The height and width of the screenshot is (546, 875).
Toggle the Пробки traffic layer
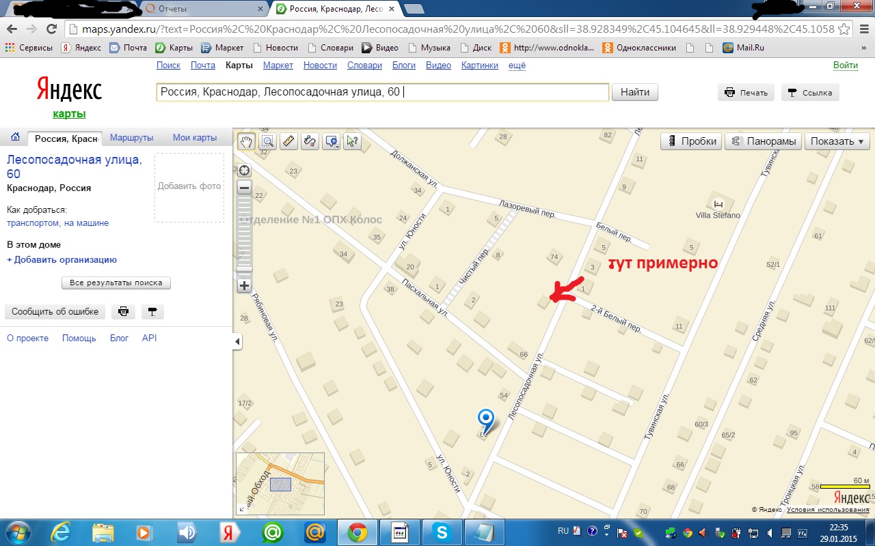[x=691, y=141]
